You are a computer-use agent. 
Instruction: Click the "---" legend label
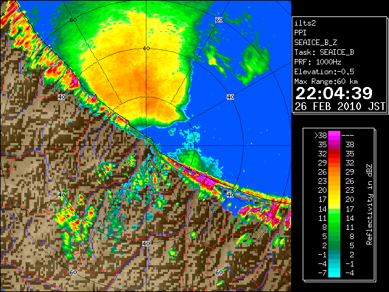348,136
